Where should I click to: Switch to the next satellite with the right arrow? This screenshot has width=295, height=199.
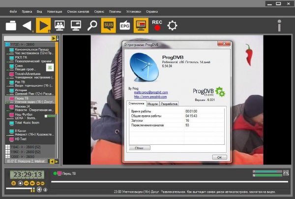pos(57,161)
